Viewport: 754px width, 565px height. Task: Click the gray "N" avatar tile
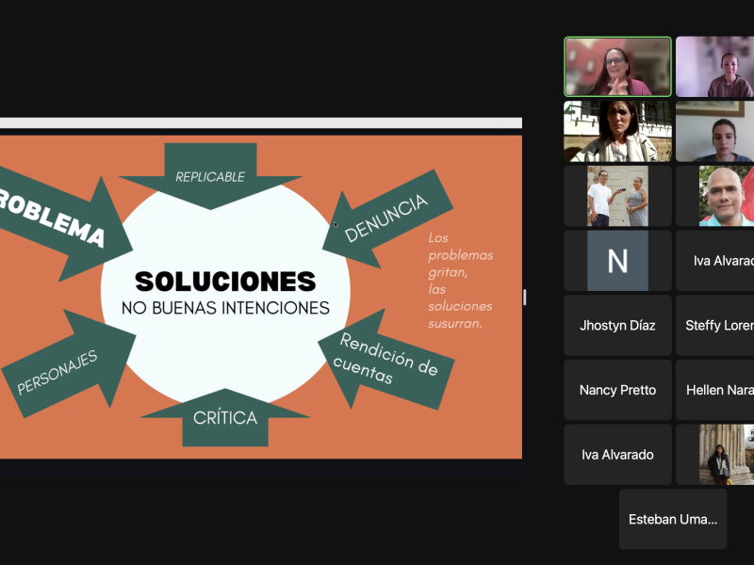617,261
